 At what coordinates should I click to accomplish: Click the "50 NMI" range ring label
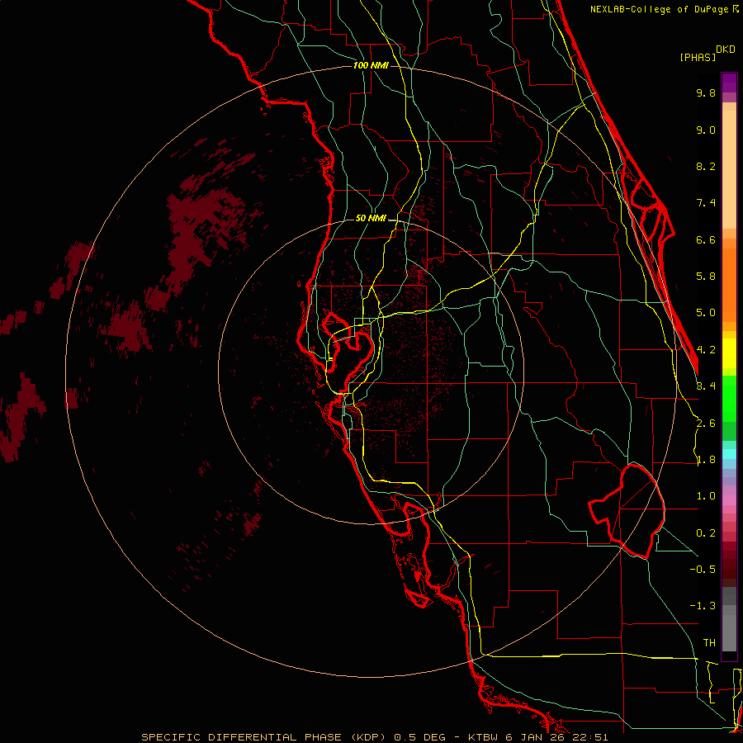[371, 219]
